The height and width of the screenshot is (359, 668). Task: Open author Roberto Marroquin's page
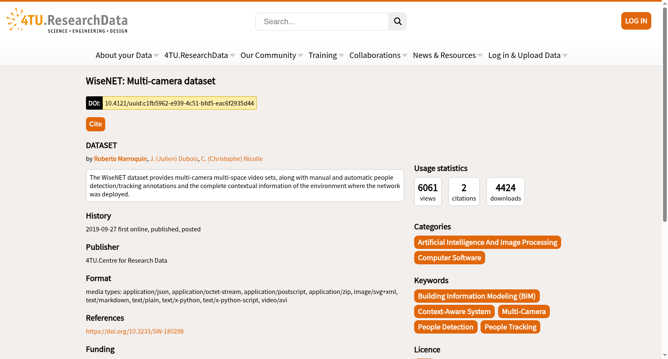point(121,159)
